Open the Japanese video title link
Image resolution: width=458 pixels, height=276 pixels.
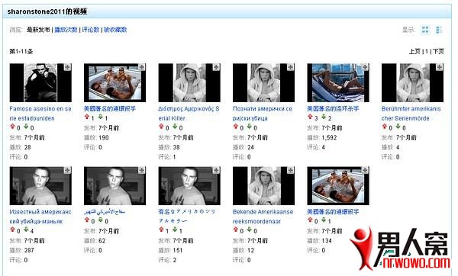click(187, 216)
